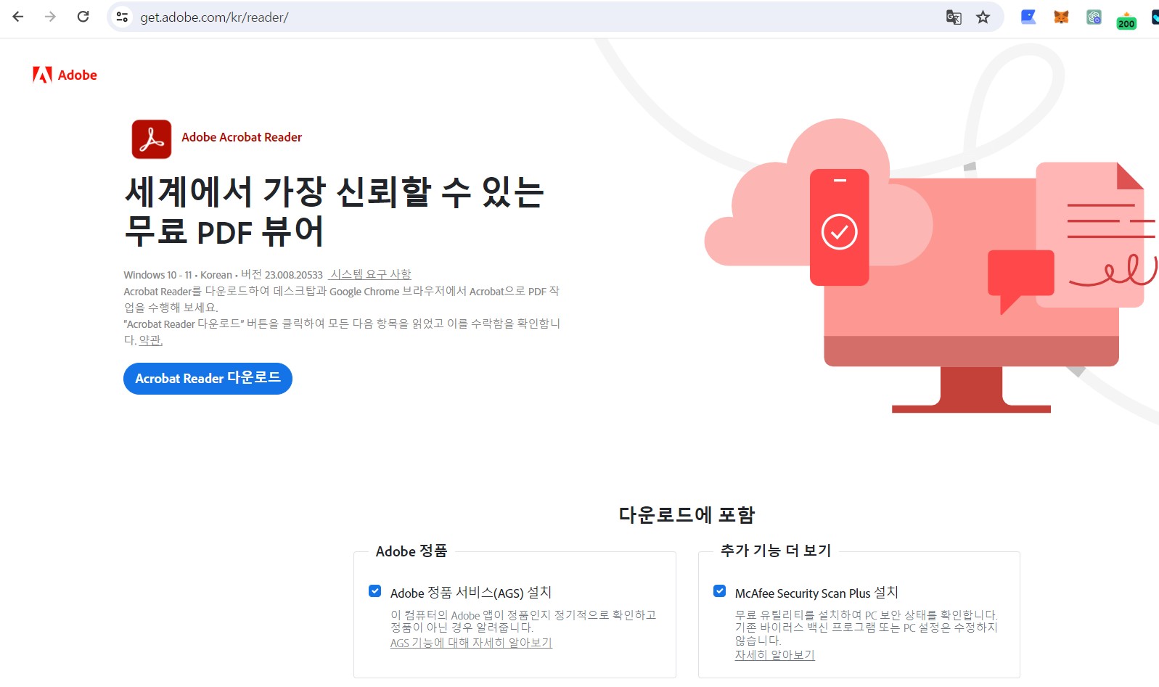Open the extension showing the 200 badge
Viewport: 1159px width, 687px height.
(1126, 20)
